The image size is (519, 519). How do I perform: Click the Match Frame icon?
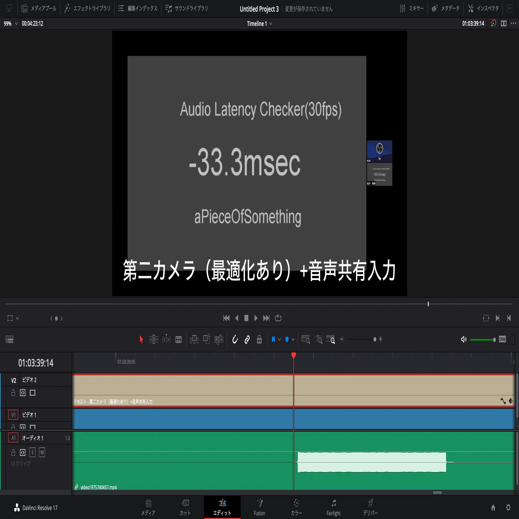486,318
